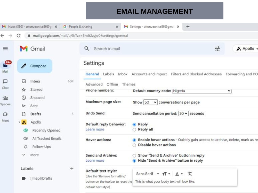Click the Compose button
This screenshot has width=258, height=193.
[35, 66]
